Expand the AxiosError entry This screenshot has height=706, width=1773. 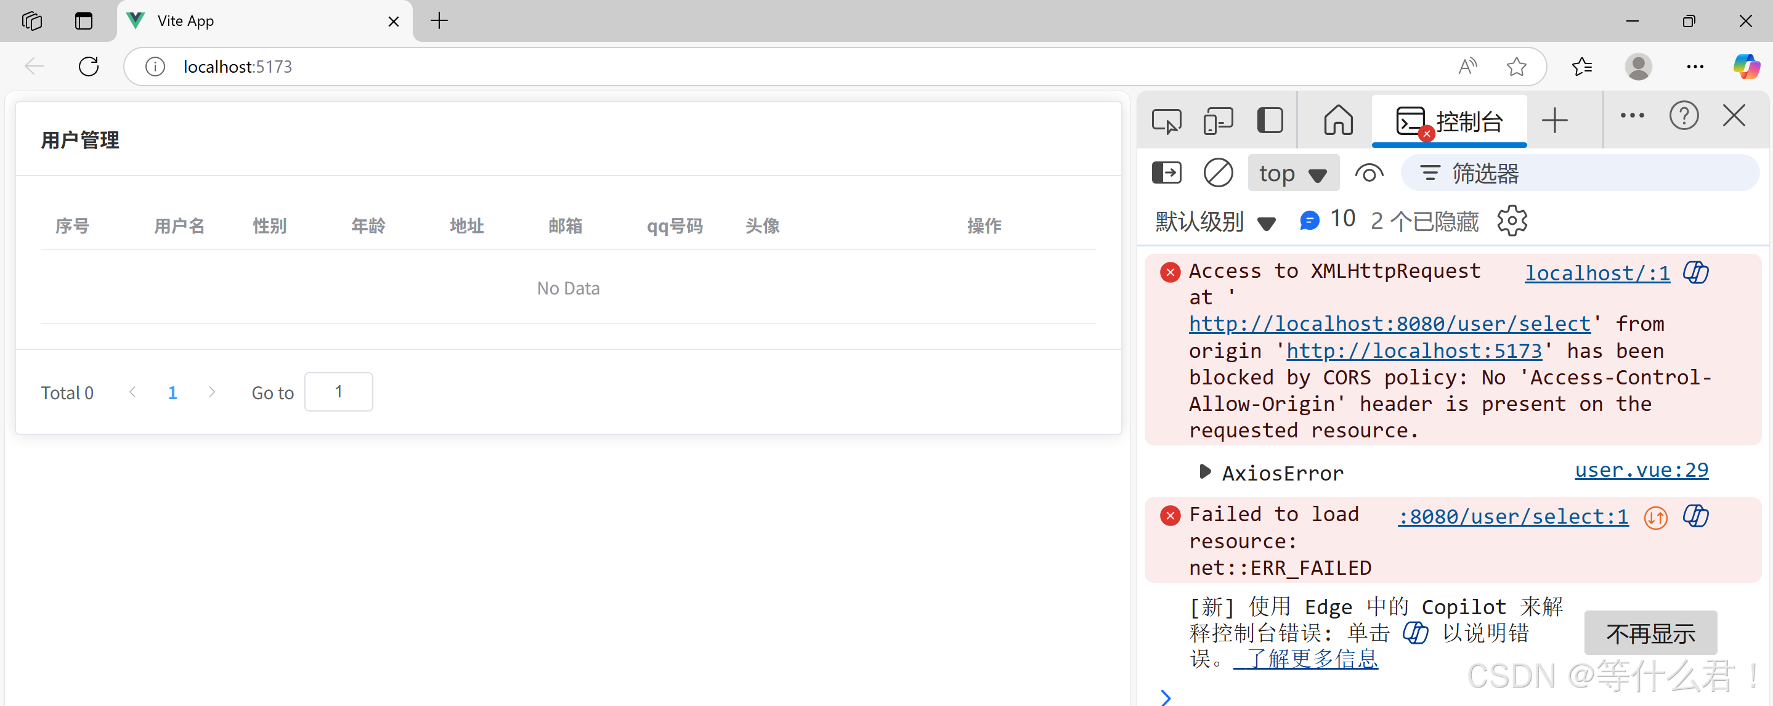(1204, 472)
